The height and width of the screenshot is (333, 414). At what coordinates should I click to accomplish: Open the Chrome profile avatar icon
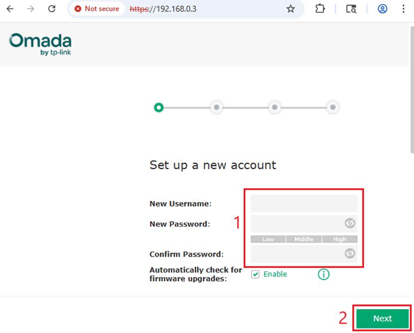click(382, 9)
